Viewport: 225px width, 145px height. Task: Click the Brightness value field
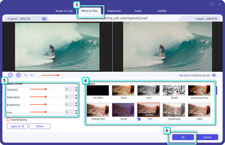tap(69, 104)
